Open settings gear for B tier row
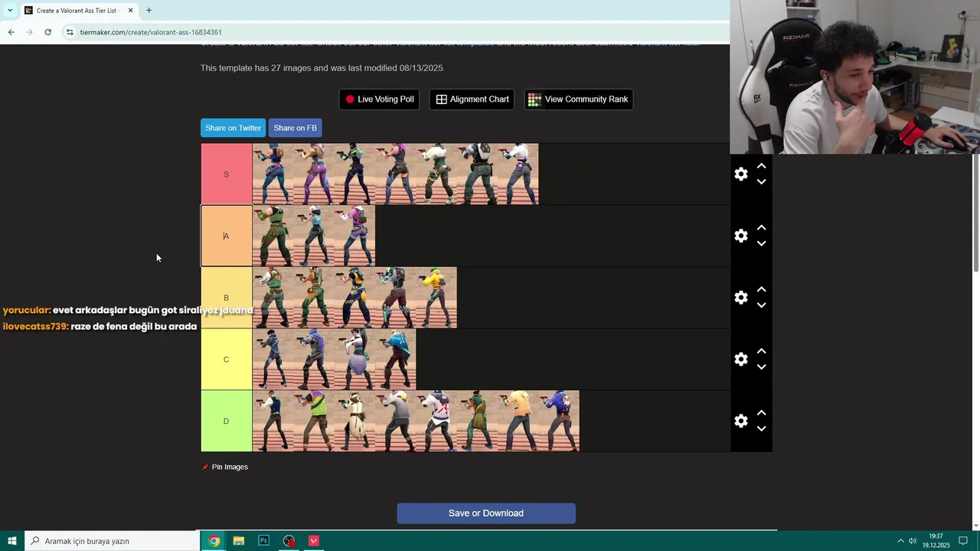The width and height of the screenshot is (980, 551). point(740,298)
